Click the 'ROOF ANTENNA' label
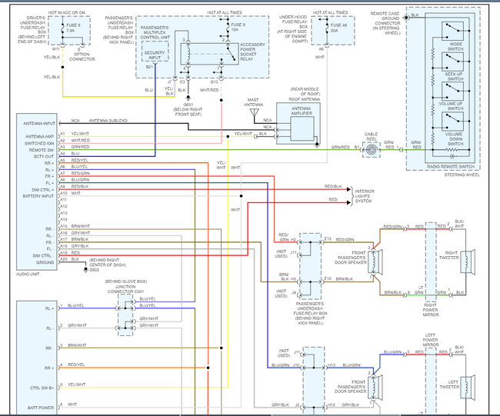 click(x=305, y=99)
